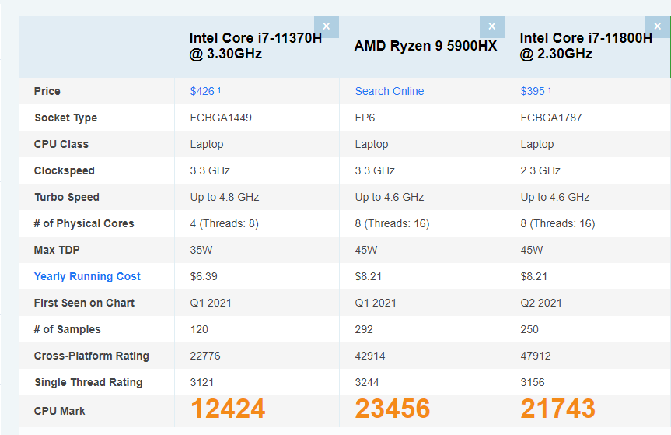Click the Q2 2021 first seen value

click(x=541, y=303)
